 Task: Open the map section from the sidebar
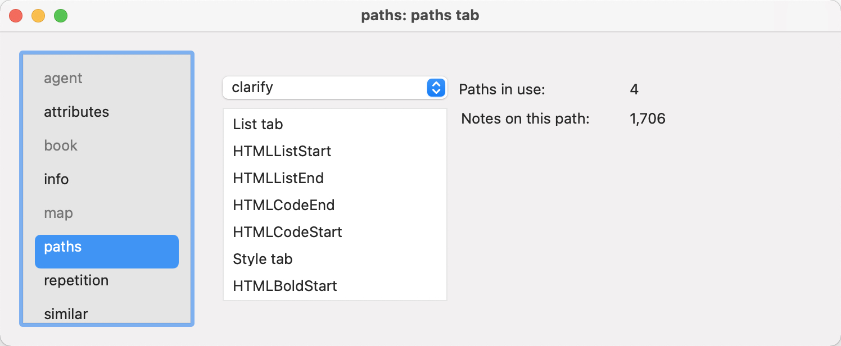coord(58,213)
